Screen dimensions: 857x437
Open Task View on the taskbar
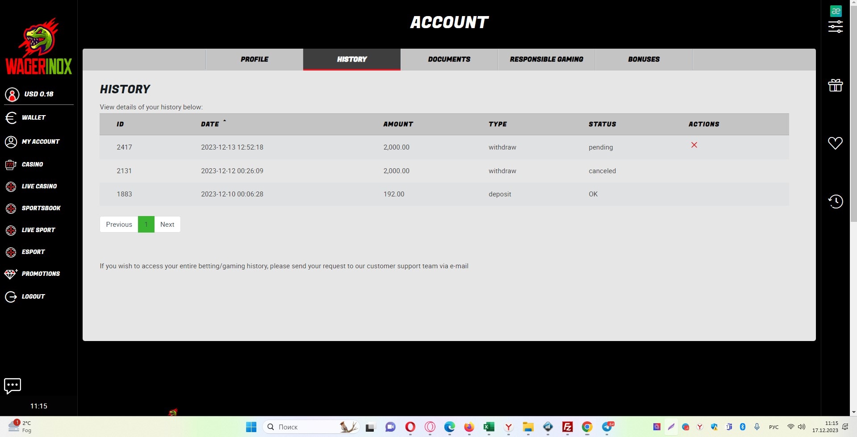370,428
